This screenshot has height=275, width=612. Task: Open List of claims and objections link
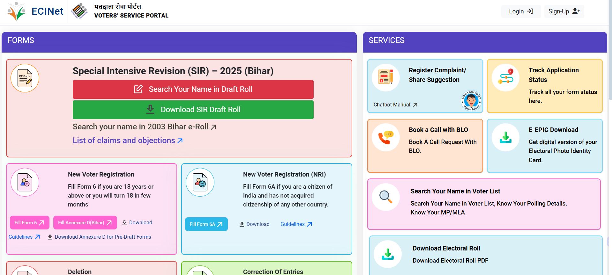(128, 141)
